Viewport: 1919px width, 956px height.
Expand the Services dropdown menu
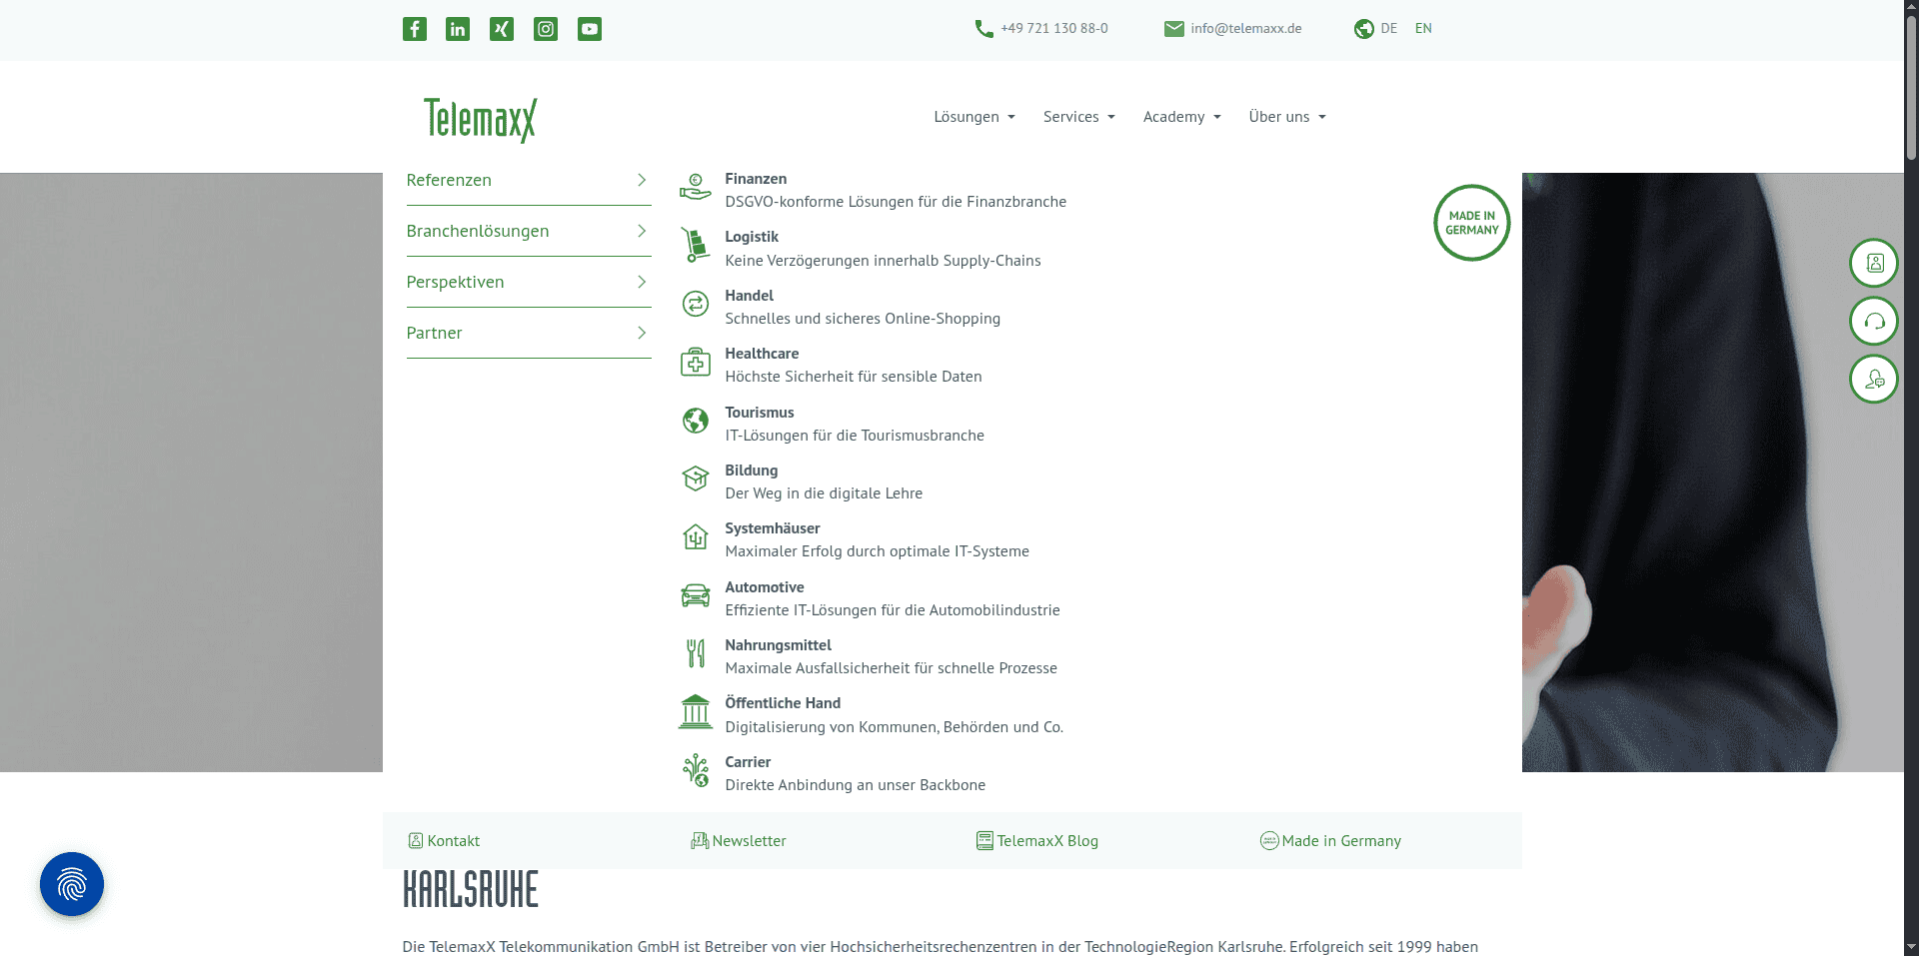click(x=1079, y=117)
